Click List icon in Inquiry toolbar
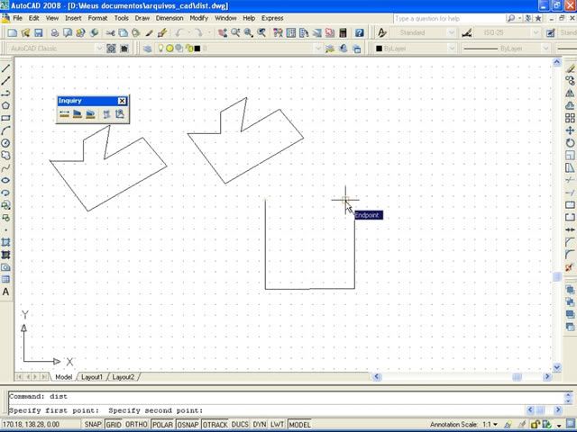Image resolution: width=577 pixels, height=432 pixels. click(106, 114)
